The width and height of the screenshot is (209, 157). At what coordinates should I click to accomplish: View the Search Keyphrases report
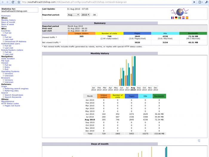tap(14, 95)
